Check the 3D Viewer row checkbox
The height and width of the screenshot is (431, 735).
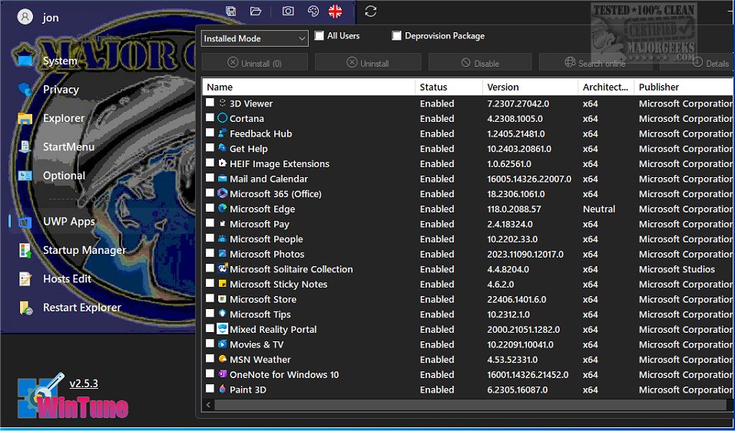click(210, 103)
